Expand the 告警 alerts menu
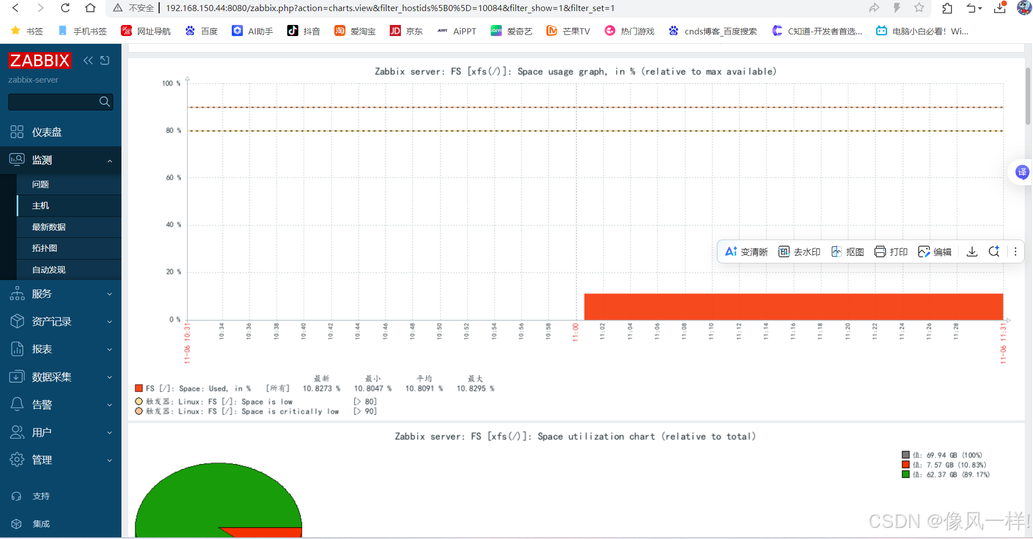The width and height of the screenshot is (1033, 539). pos(60,405)
